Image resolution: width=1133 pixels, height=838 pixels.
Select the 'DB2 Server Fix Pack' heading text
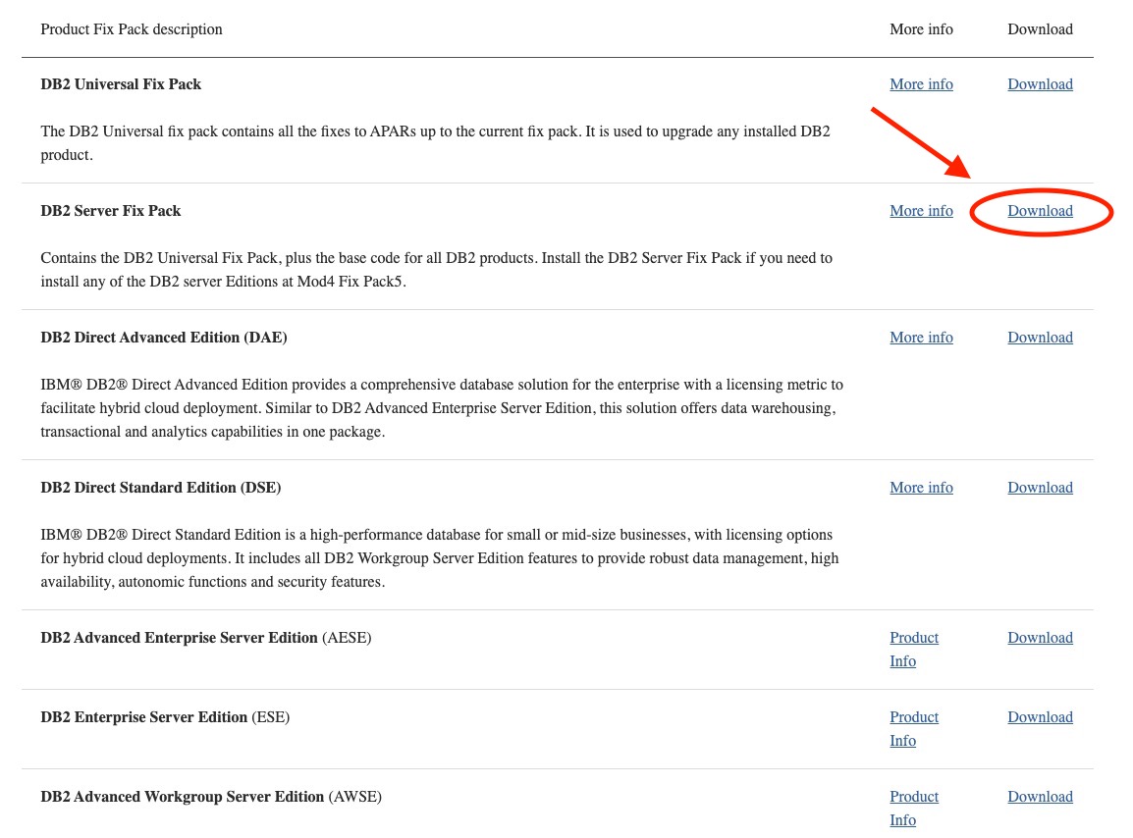pyautogui.click(x=111, y=211)
